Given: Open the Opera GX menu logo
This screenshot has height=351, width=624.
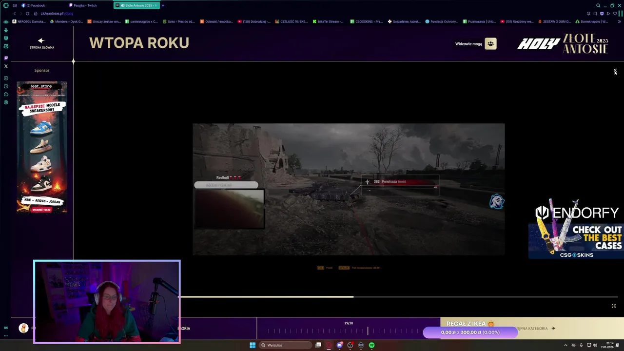Looking at the screenshot, I should coord(6,5).
